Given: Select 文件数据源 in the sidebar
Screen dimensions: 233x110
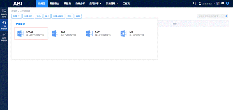Looking at the screenshot, I should (x=4, y=25).
